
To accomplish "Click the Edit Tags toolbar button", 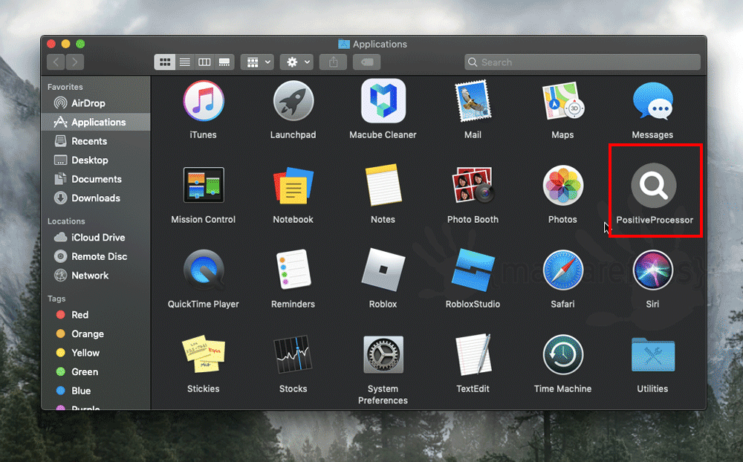I will 367,62.
